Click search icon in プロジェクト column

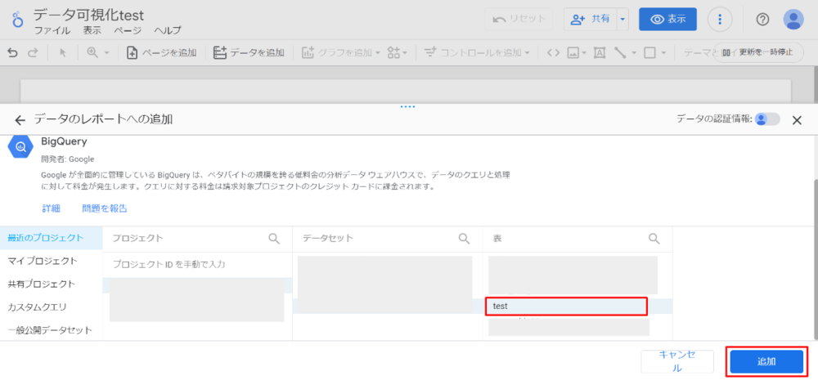point(274,239)
